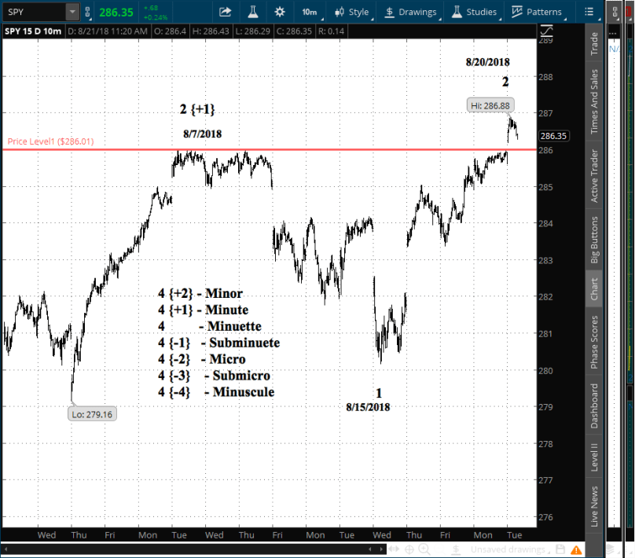Open chart settings gear icon
The height and width of the screenshot is (558, 635).
click(x=280, y=12)
